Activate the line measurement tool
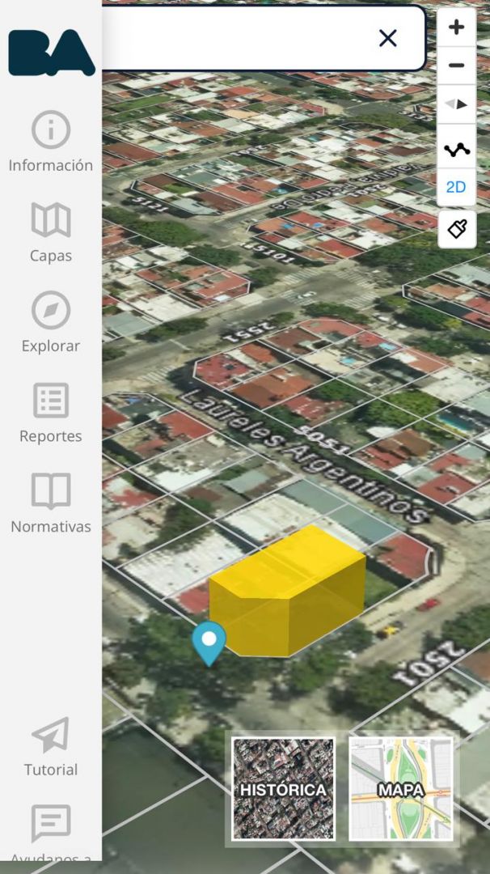This screenshot has width=490, height=874. pyautogui.click(x=456, y=149)
